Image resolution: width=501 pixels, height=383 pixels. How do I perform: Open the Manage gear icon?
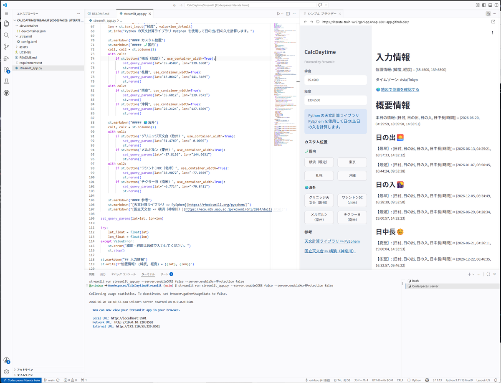tap(6, 371)
